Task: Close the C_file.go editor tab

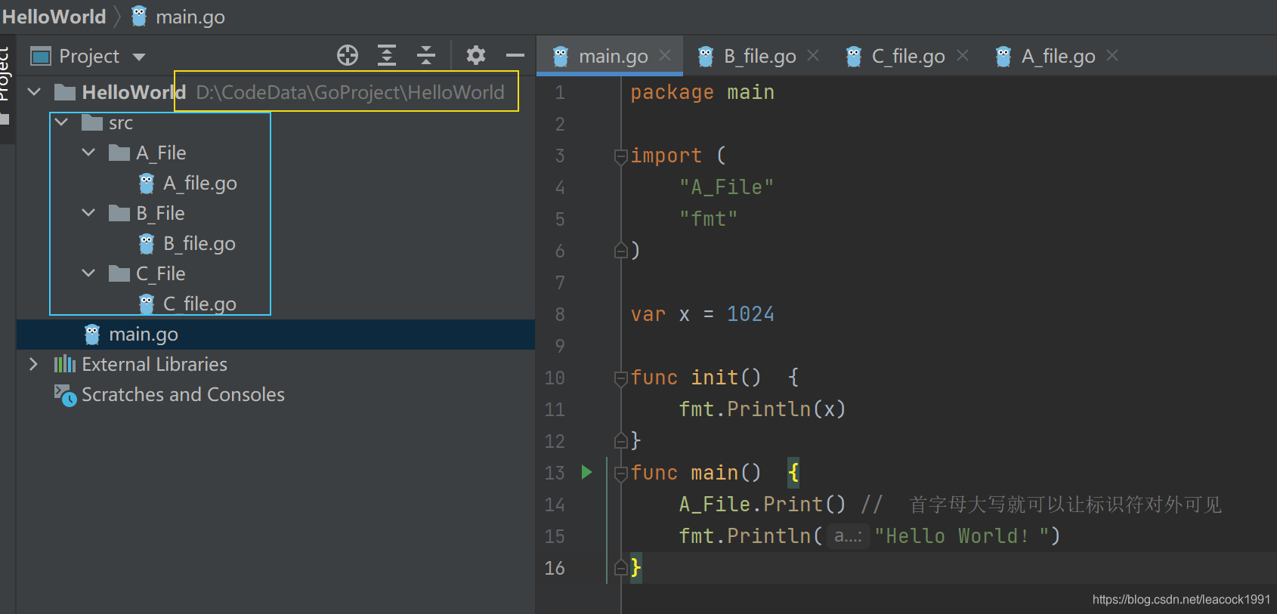Action: coord(963,55)
